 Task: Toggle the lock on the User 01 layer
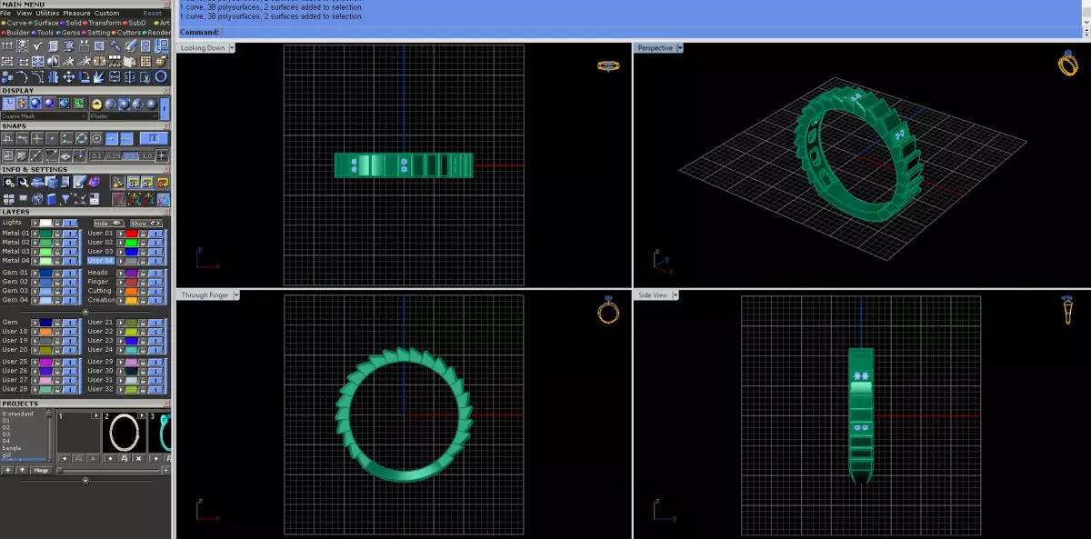(x=143, y=234)
